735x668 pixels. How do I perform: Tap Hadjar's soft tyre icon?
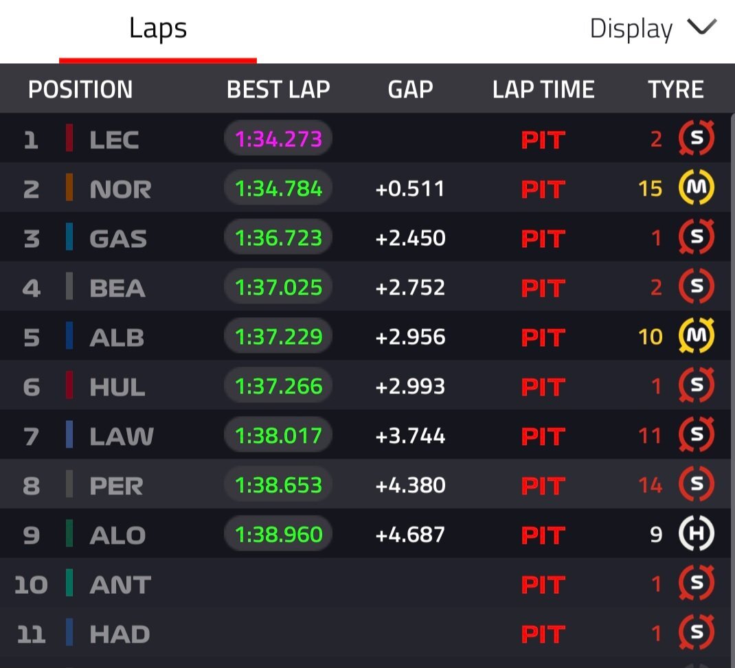pos(697,632)
